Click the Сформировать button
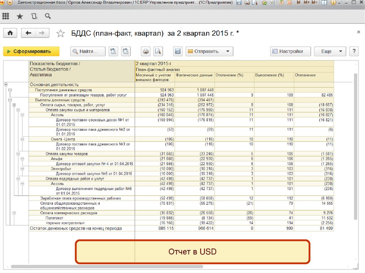365x273 pixels. point(31,51)
